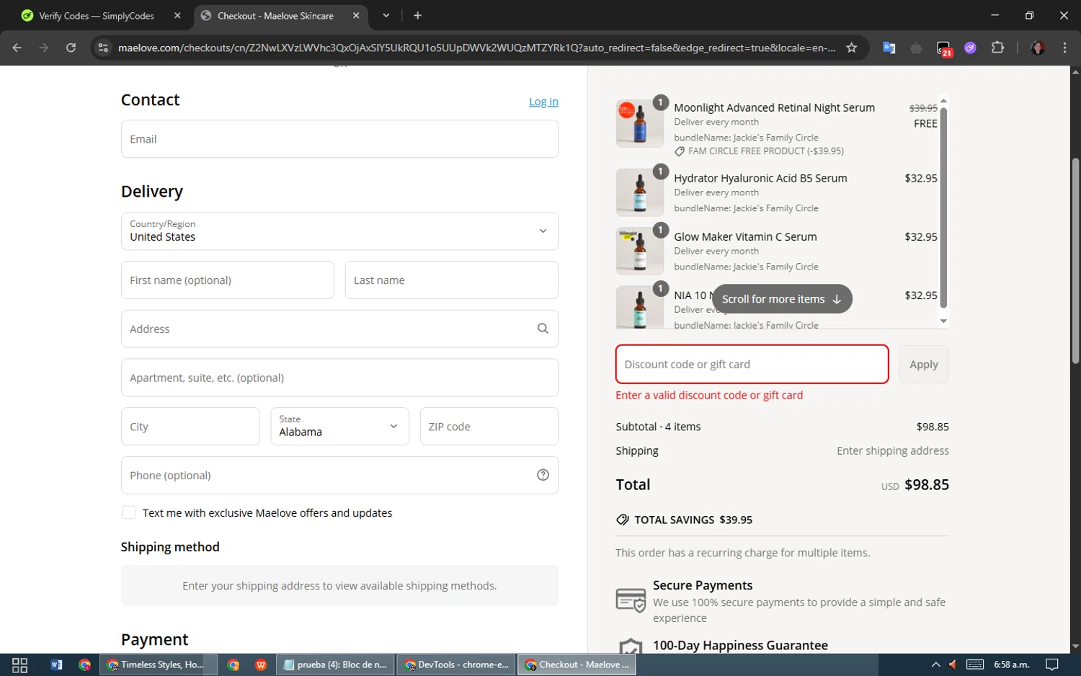Click the cart list scroll-down arrow
Viewport: 1081px width, 676px height.
click(x=943, y=321)
